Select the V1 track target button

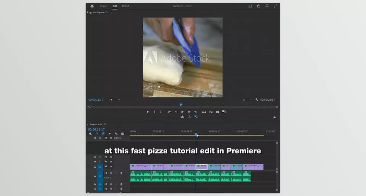click(x=100, y=167)
